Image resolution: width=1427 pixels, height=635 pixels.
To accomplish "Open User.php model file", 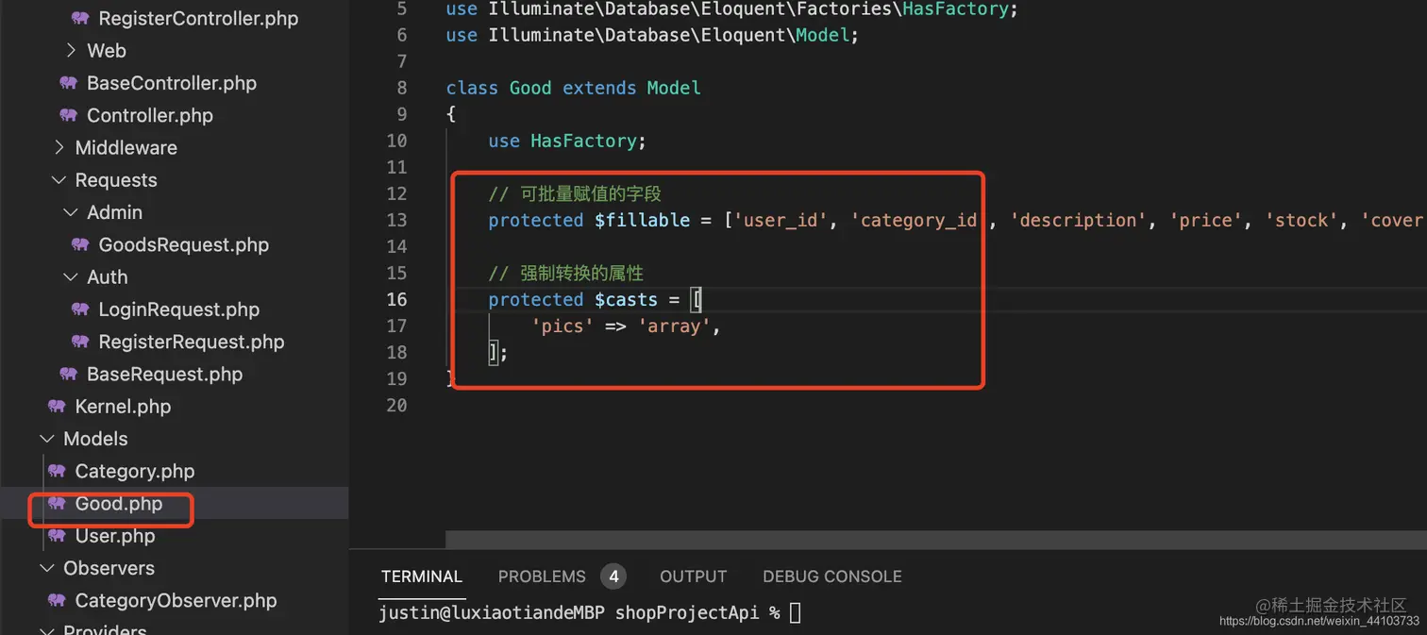I will click(x=115, y=536).
